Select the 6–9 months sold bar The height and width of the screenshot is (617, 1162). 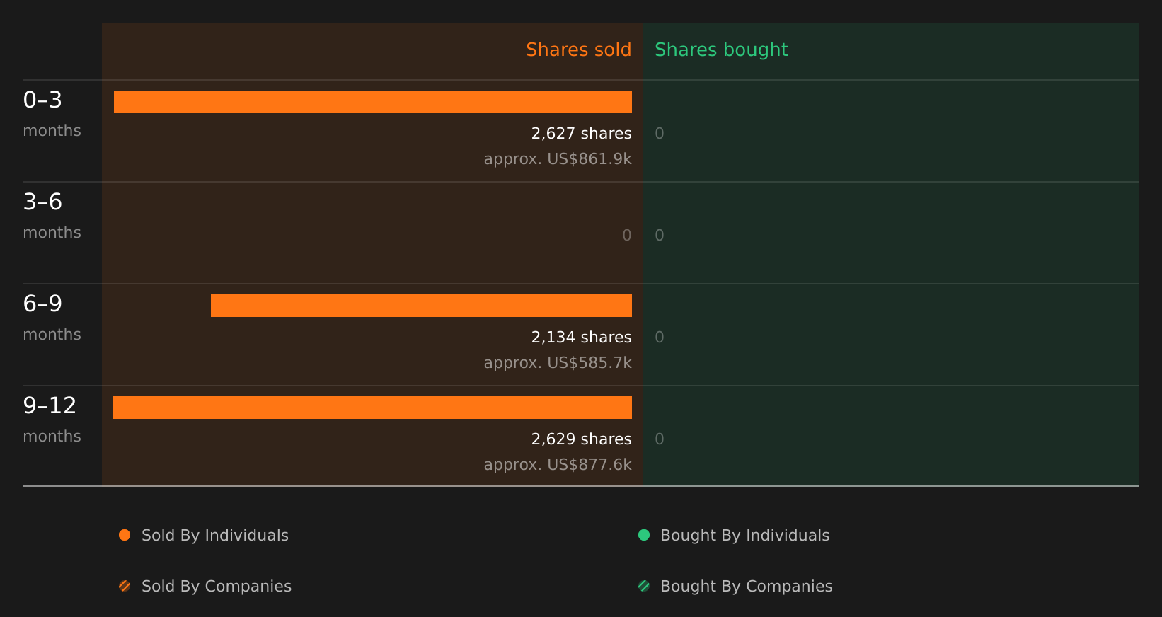(x=421, y=306)
